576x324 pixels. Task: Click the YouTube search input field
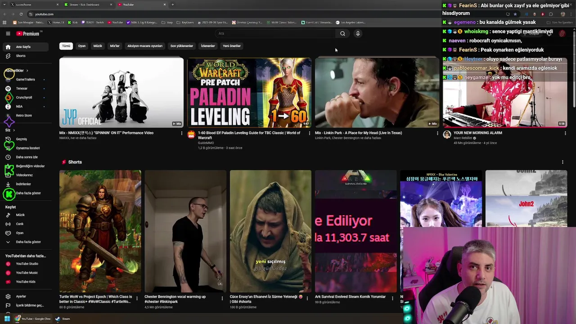275,33
